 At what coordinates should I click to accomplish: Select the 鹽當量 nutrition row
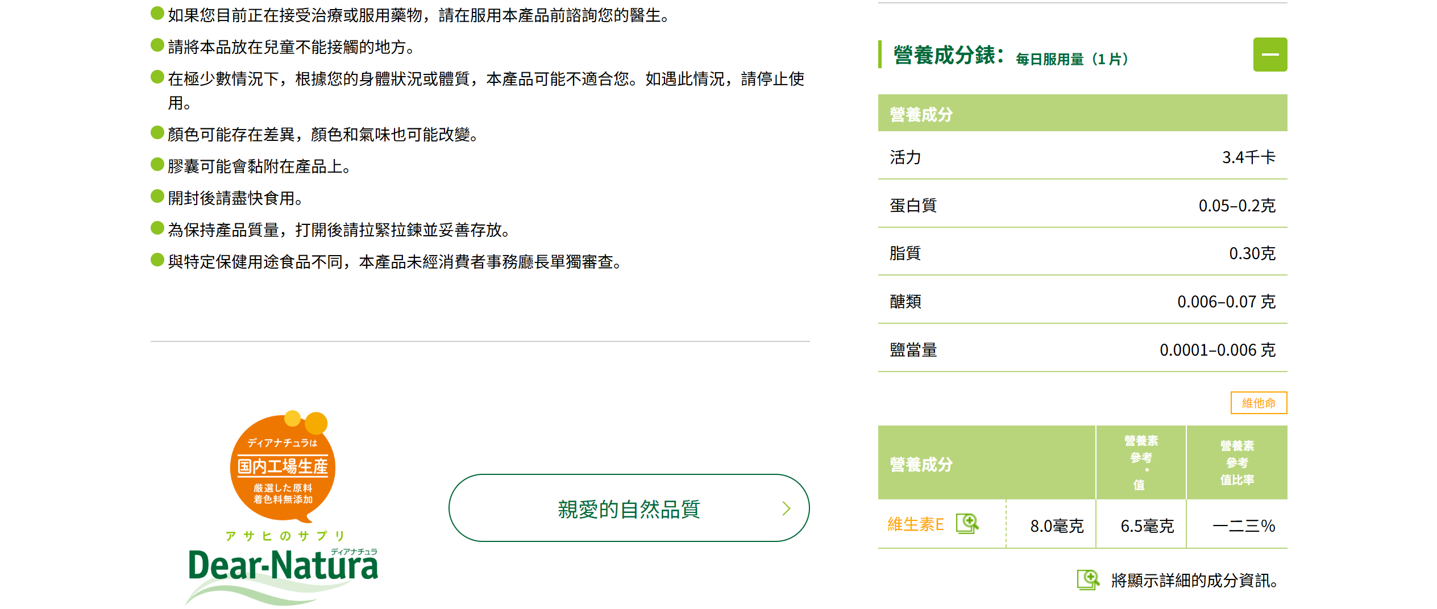pyautogui.click(x=1082, y=349)
